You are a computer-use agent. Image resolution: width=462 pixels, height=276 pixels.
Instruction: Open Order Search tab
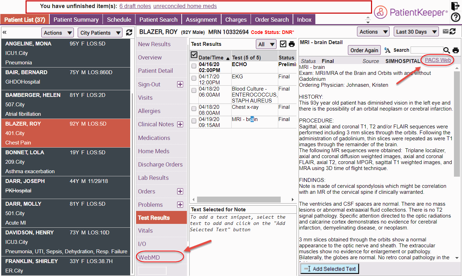pyautogui.click(x=272, y=20)
